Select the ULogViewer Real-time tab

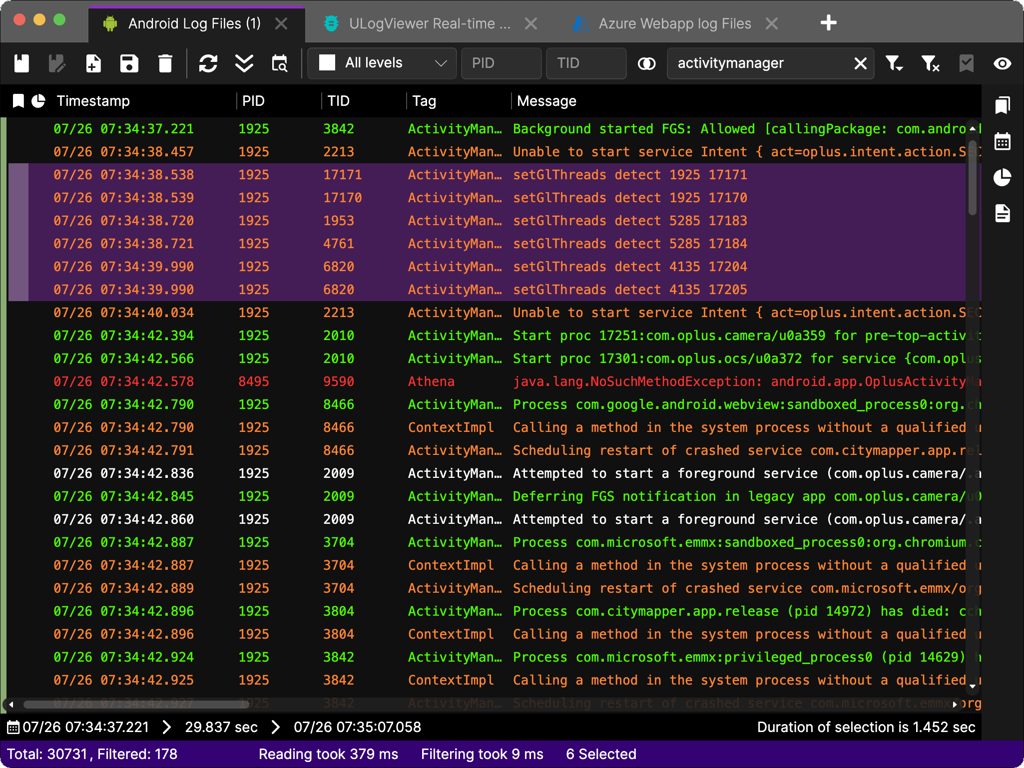[430, 23]
